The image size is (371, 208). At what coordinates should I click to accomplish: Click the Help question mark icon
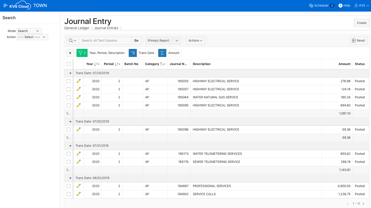[340, 6]
